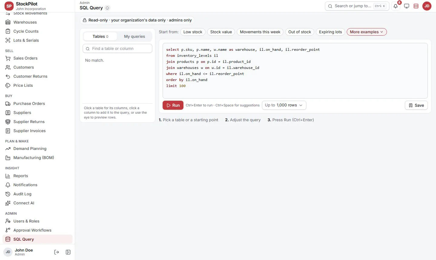Click the Search or jump to box
Image resolution: width=436 pixels, height=260 pixels.
click(x=357, y=6)
